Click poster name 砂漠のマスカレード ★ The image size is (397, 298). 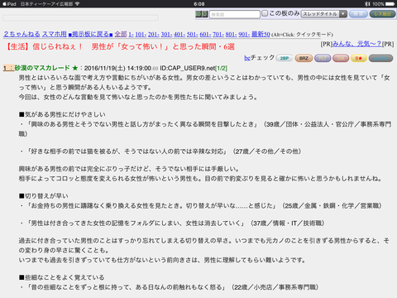tap(46, 68)
